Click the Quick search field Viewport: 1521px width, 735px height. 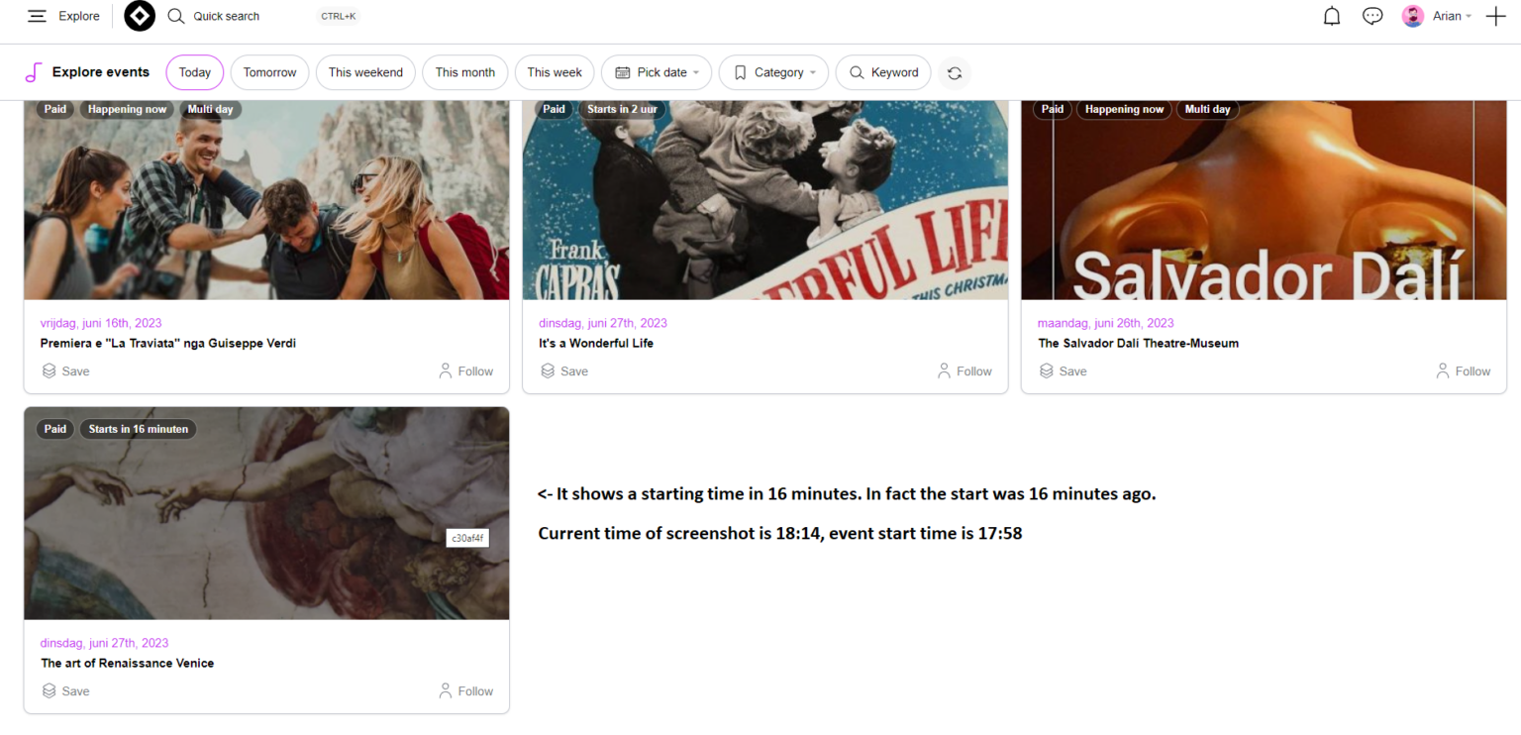[x=227, y=16]
